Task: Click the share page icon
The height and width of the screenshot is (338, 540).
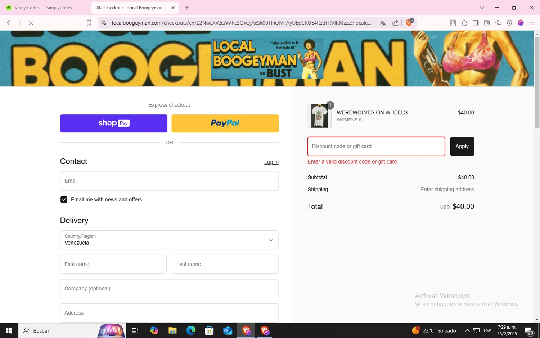Action: (395, 23)
